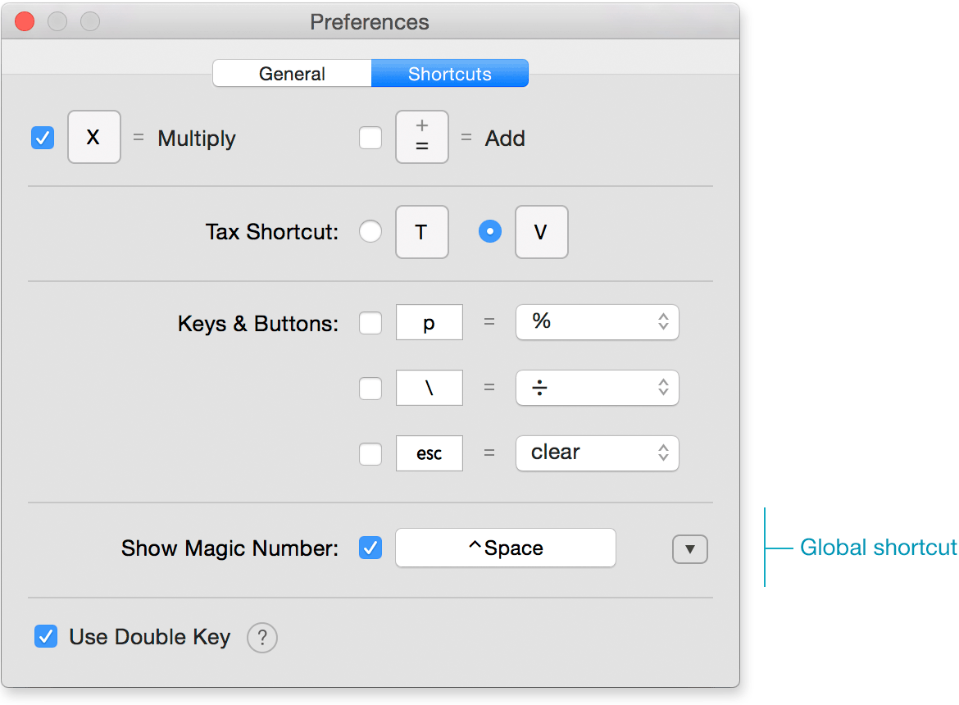Select the T tax shortcut radio button
The height and width of the screenshot is (705, 959).
click(370, 232)
